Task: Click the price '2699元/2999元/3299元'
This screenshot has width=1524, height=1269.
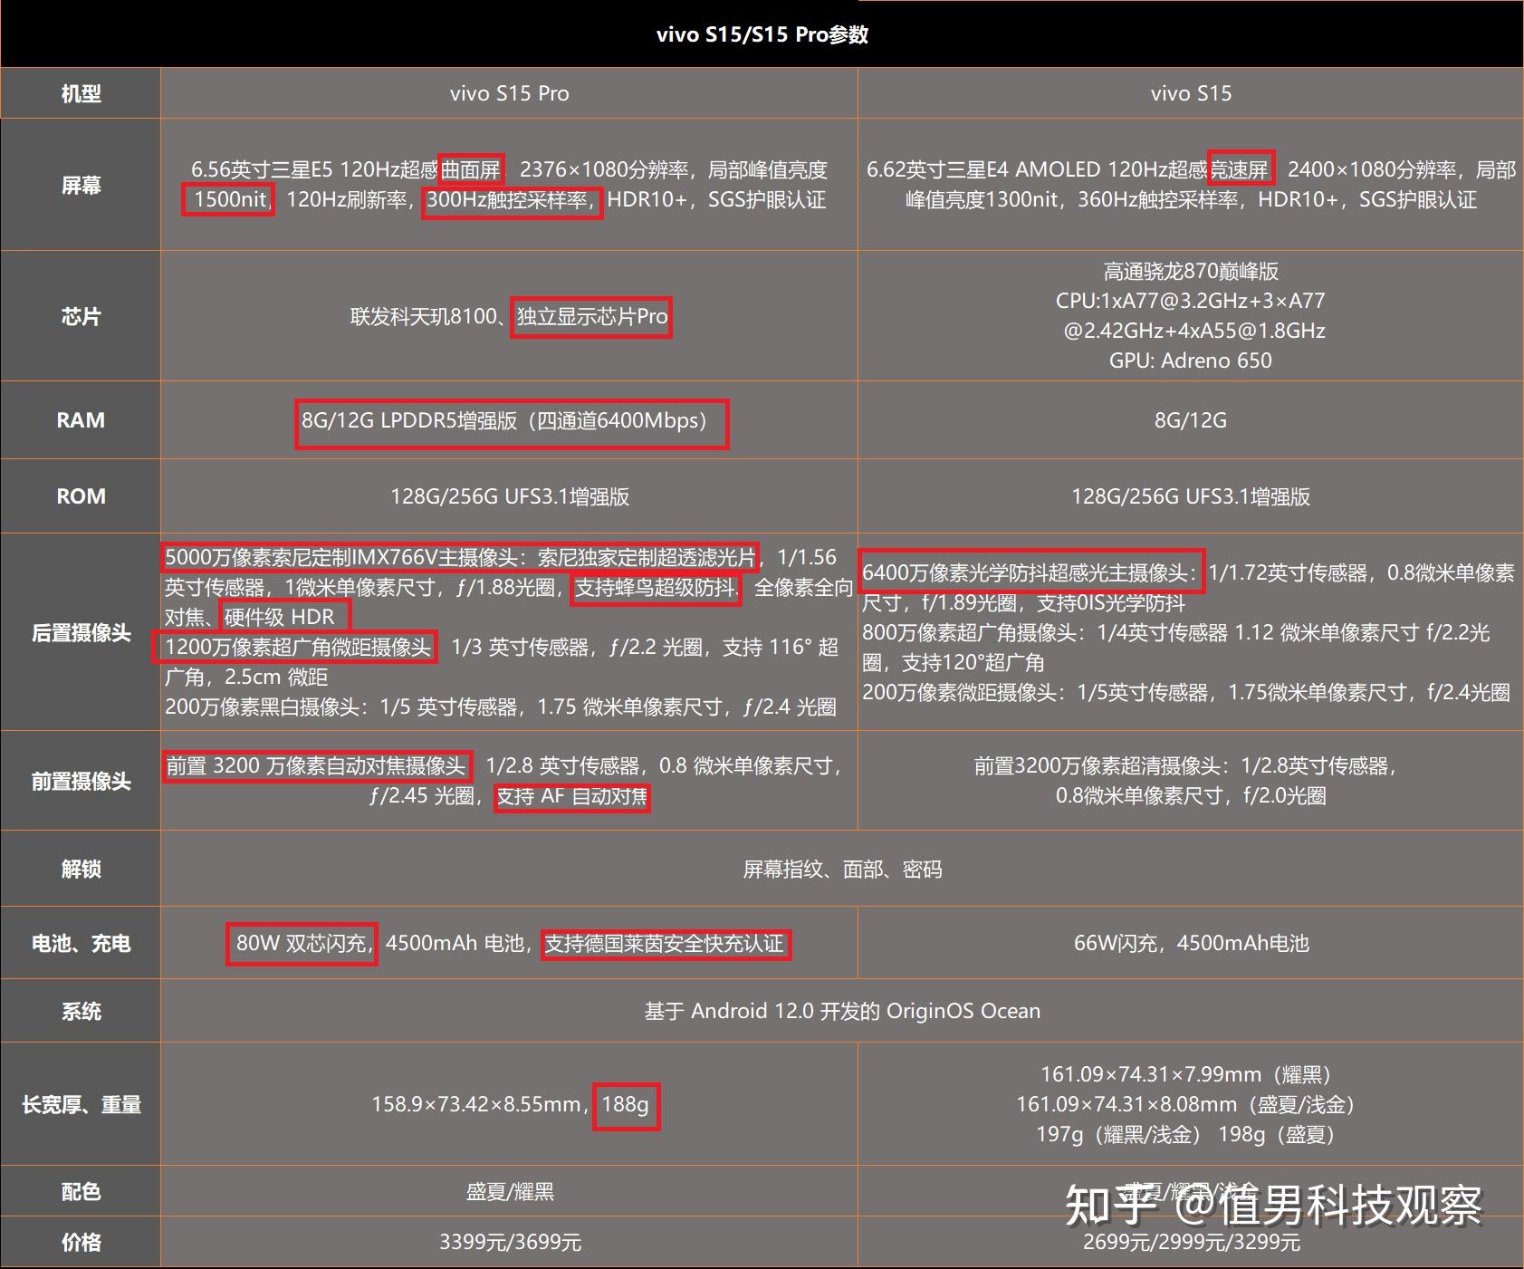Action: pos(1191,1242)
